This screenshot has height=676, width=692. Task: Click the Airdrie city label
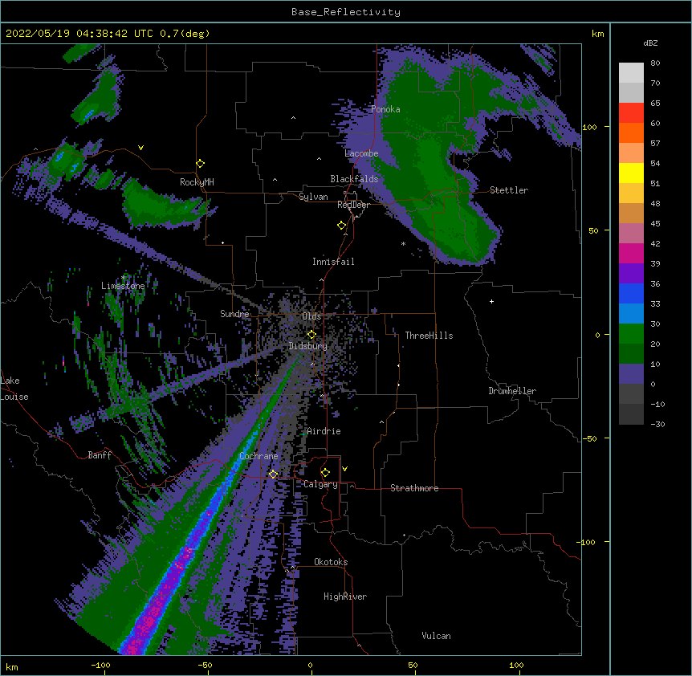point(324,431)
